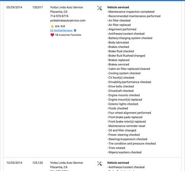
Task: Select Yorba Linda Auto Service name in 12/03/2014 record
Action: (x=66, y=163)
